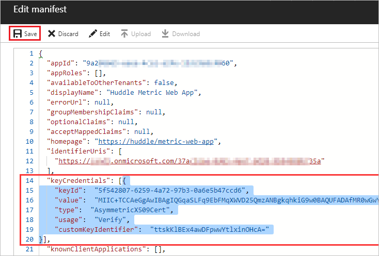
Task: Open the https://huddle/metric-web-app homepage link
Action: tap(156, 141)
